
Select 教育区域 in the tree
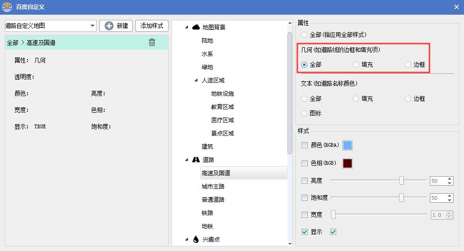tap(222, 107)
